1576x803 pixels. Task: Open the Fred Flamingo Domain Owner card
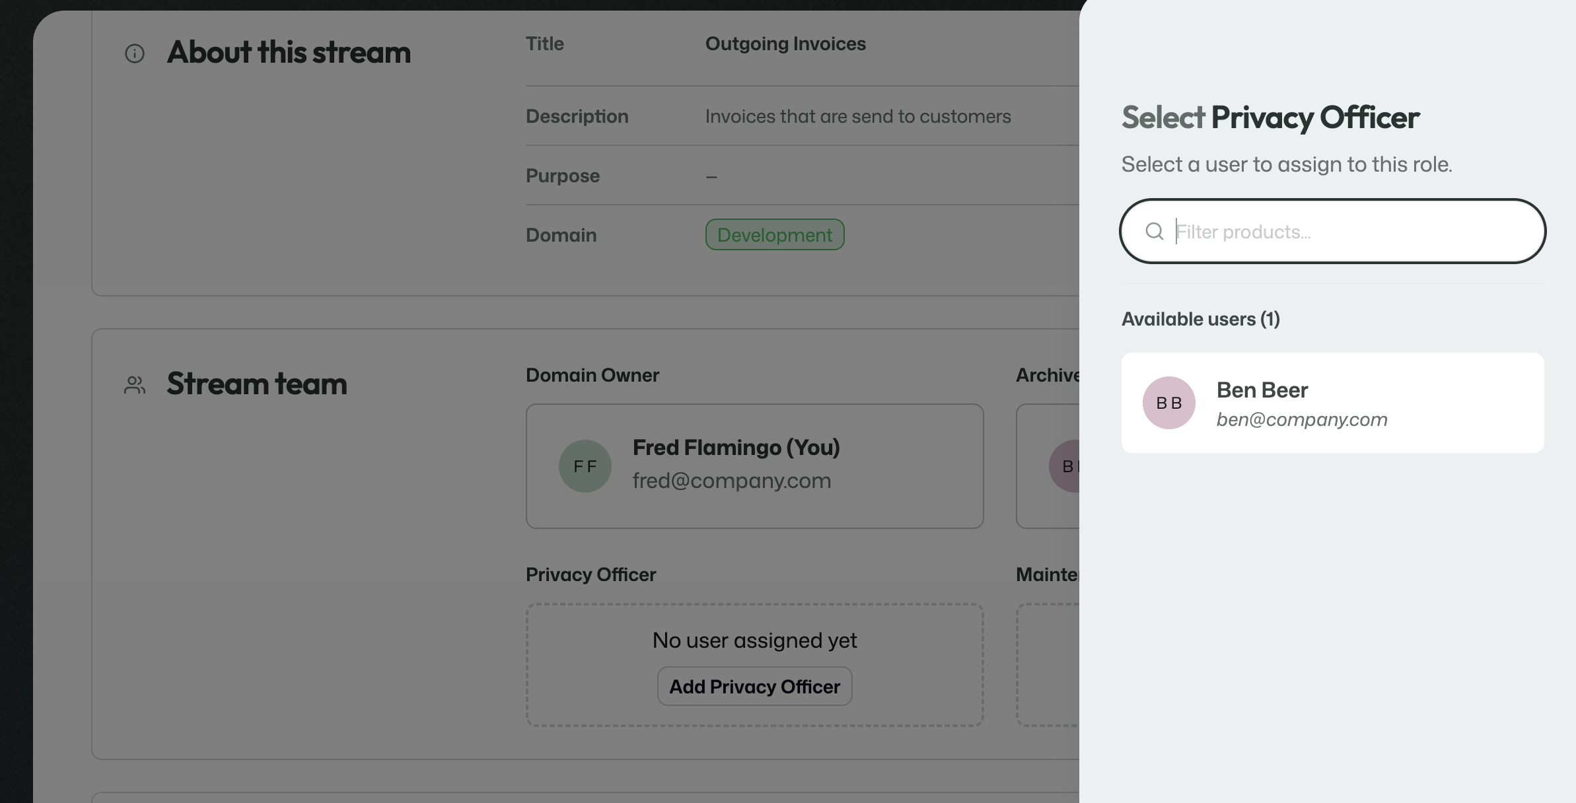point(755,466)
